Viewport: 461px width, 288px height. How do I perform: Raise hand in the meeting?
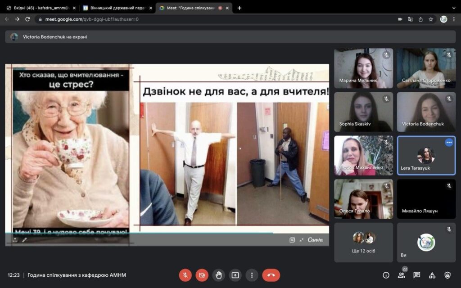[218, 275]
